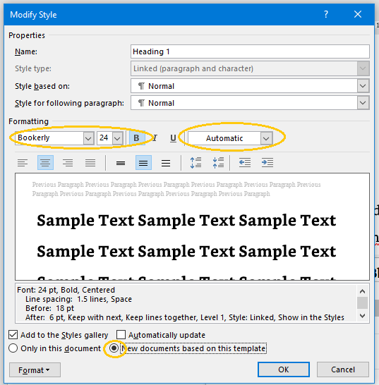The height and width of the screenshot is (385, 379).
Task: Toggle Bold formatting button
Action: click(x=137, y=138)
